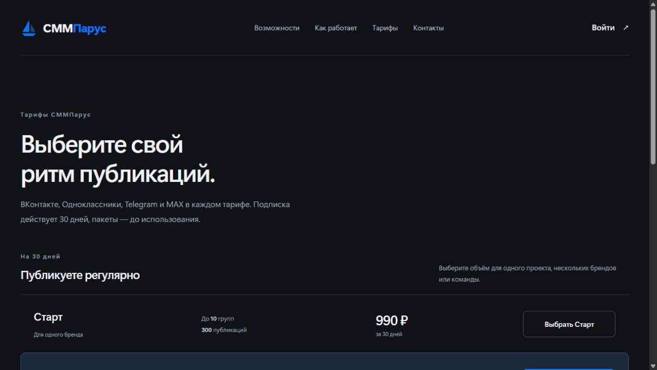Click the 'До 10 групп' text
The image size is (657, 370).
pyautogui.click(x=218, y=319)
